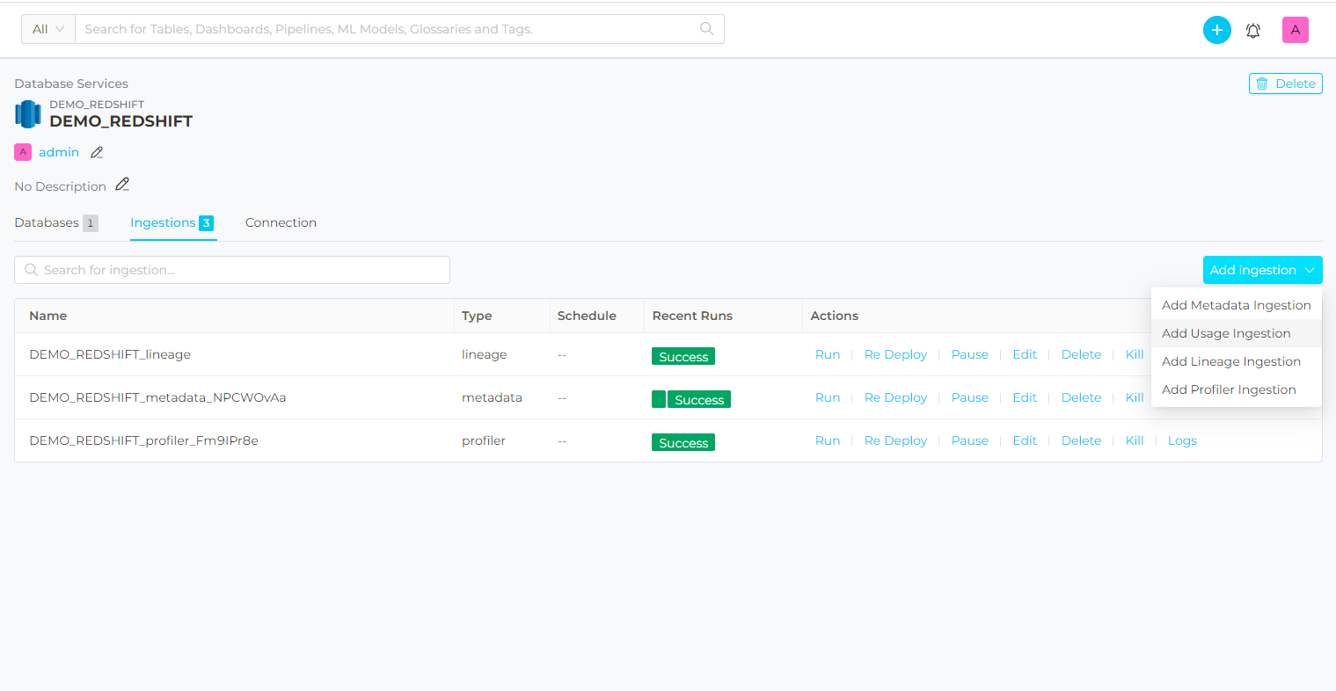Click the blue plus add icon
Screen dimensions: 1336x691
click(1216, 30)
